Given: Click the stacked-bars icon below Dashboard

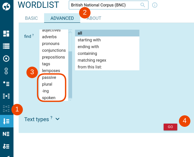Looking at the screenshot, I should point(6,46).
